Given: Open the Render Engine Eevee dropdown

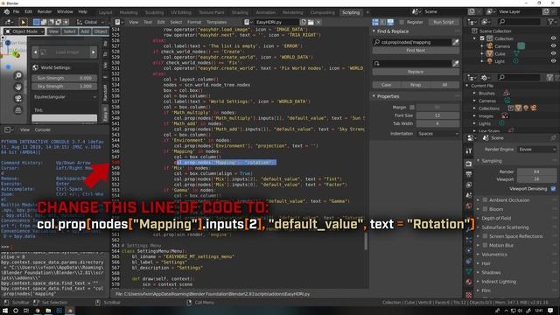Looking at the screenshot, I should click(x=536, y=150).
